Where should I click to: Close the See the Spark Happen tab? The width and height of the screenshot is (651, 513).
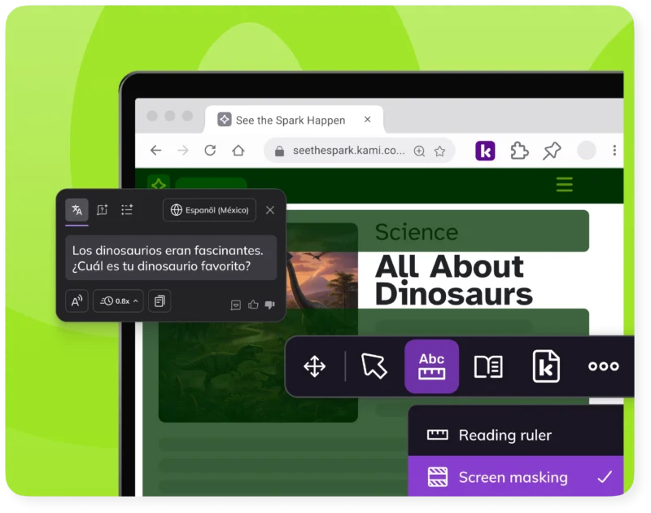click(368, 120)
